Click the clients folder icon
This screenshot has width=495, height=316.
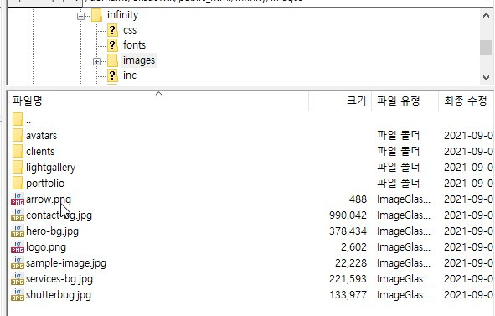(x=18, y=151)
